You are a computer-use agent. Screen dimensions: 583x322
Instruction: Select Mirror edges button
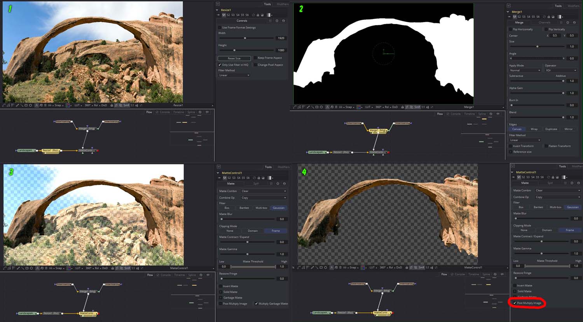pyautogui.click(x=569, y=129)
